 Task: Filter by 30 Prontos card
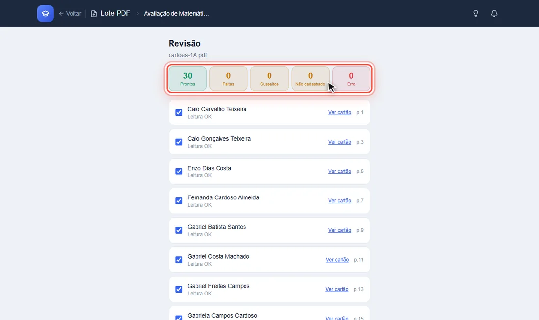[188, 79]
